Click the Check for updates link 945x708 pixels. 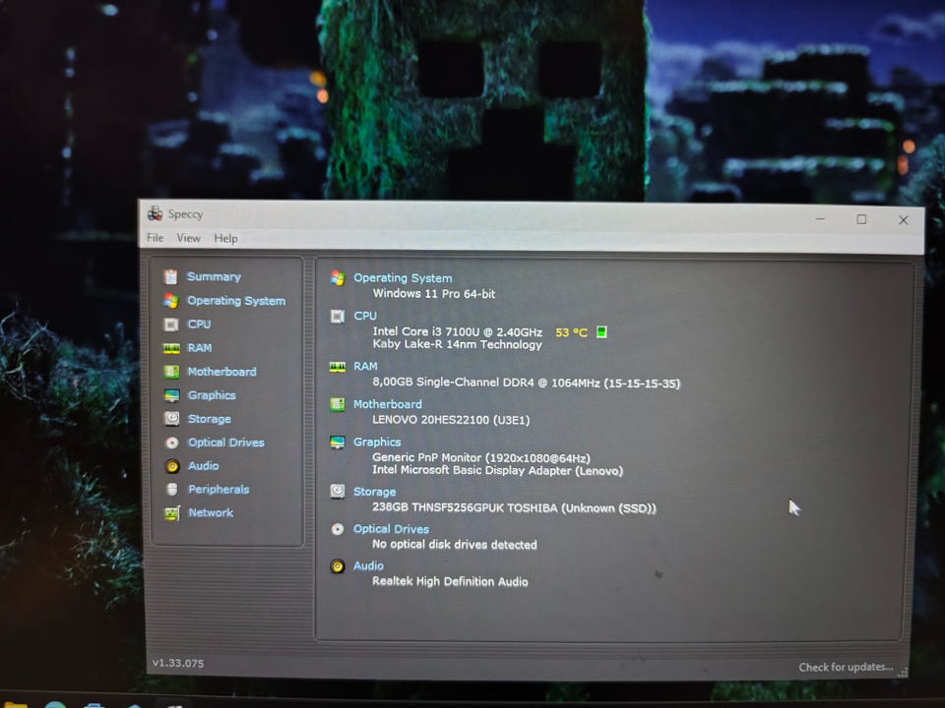[x=846, y=667]
